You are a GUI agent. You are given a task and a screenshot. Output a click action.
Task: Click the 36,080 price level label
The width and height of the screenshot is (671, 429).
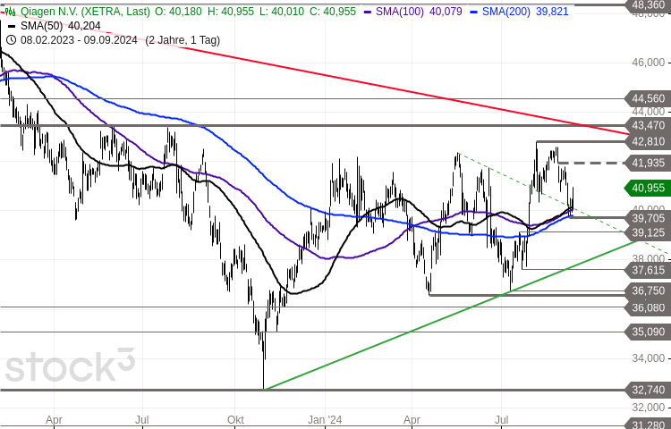[648, 307]
